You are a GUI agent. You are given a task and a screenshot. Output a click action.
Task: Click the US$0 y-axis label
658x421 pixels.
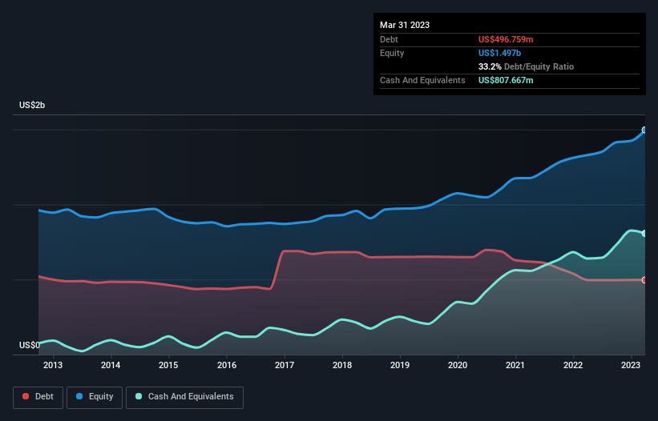[30, 345]
